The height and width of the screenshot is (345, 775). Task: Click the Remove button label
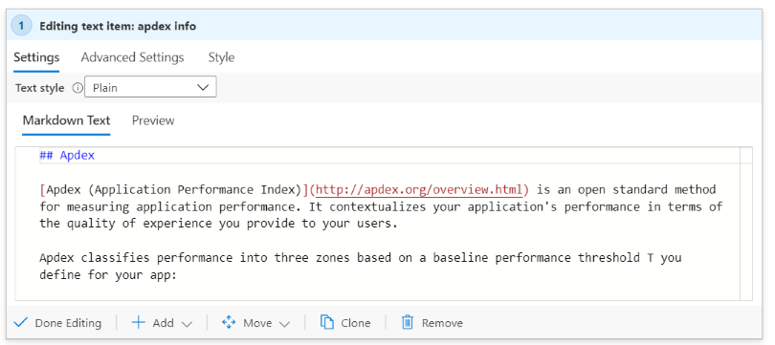(x=442, y=323)
